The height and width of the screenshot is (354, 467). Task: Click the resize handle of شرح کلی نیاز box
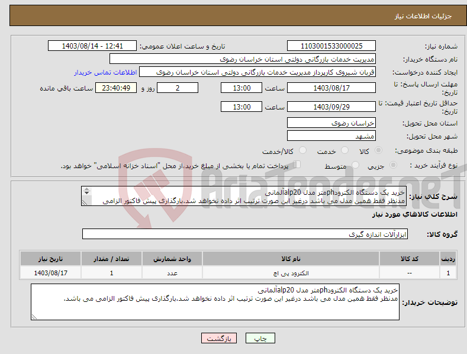click(x=85, y=202)
